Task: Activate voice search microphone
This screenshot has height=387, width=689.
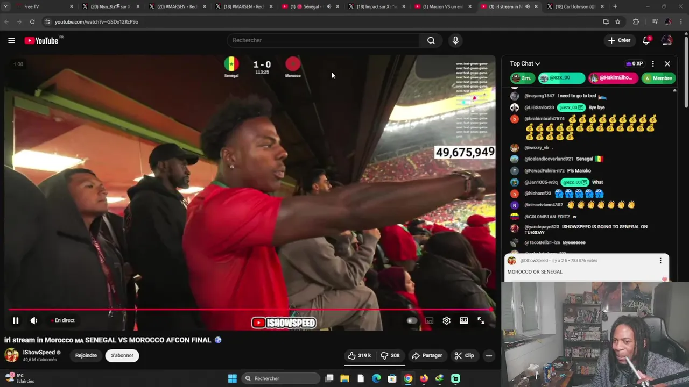Action: (x=455, y=40)
